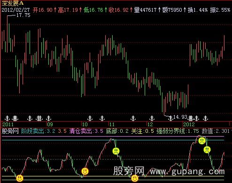Viewport: 232px width, 183px height.
Task: Click the 17.75 high price label
Action: point(23,15)
